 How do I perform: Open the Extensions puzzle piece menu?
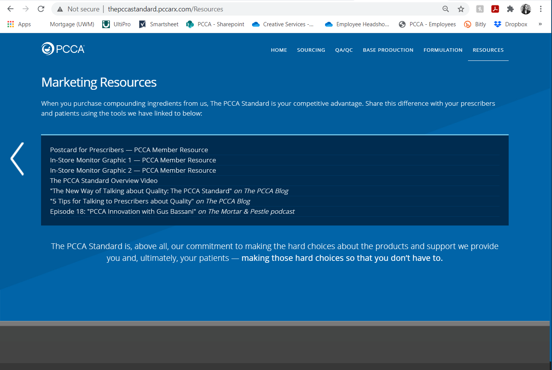pyautogui.click(x=510, y=9)
